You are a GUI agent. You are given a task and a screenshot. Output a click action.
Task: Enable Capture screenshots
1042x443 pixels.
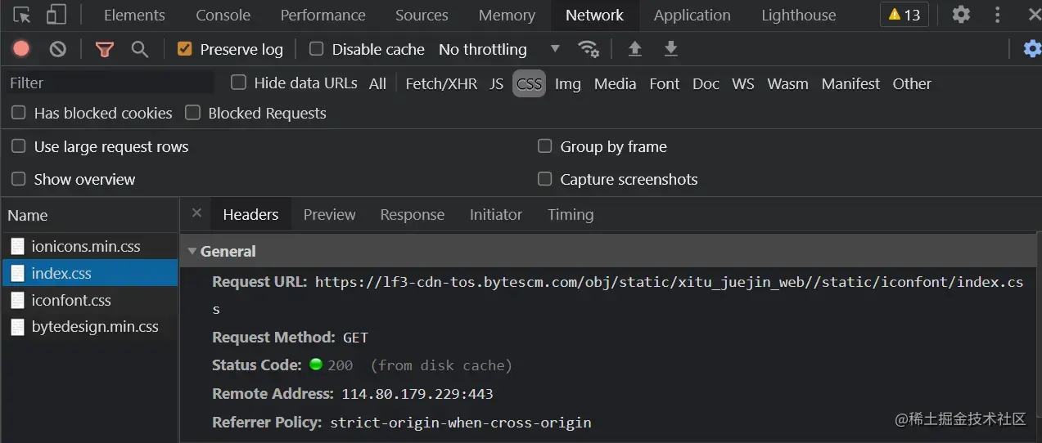coord(544,179)
